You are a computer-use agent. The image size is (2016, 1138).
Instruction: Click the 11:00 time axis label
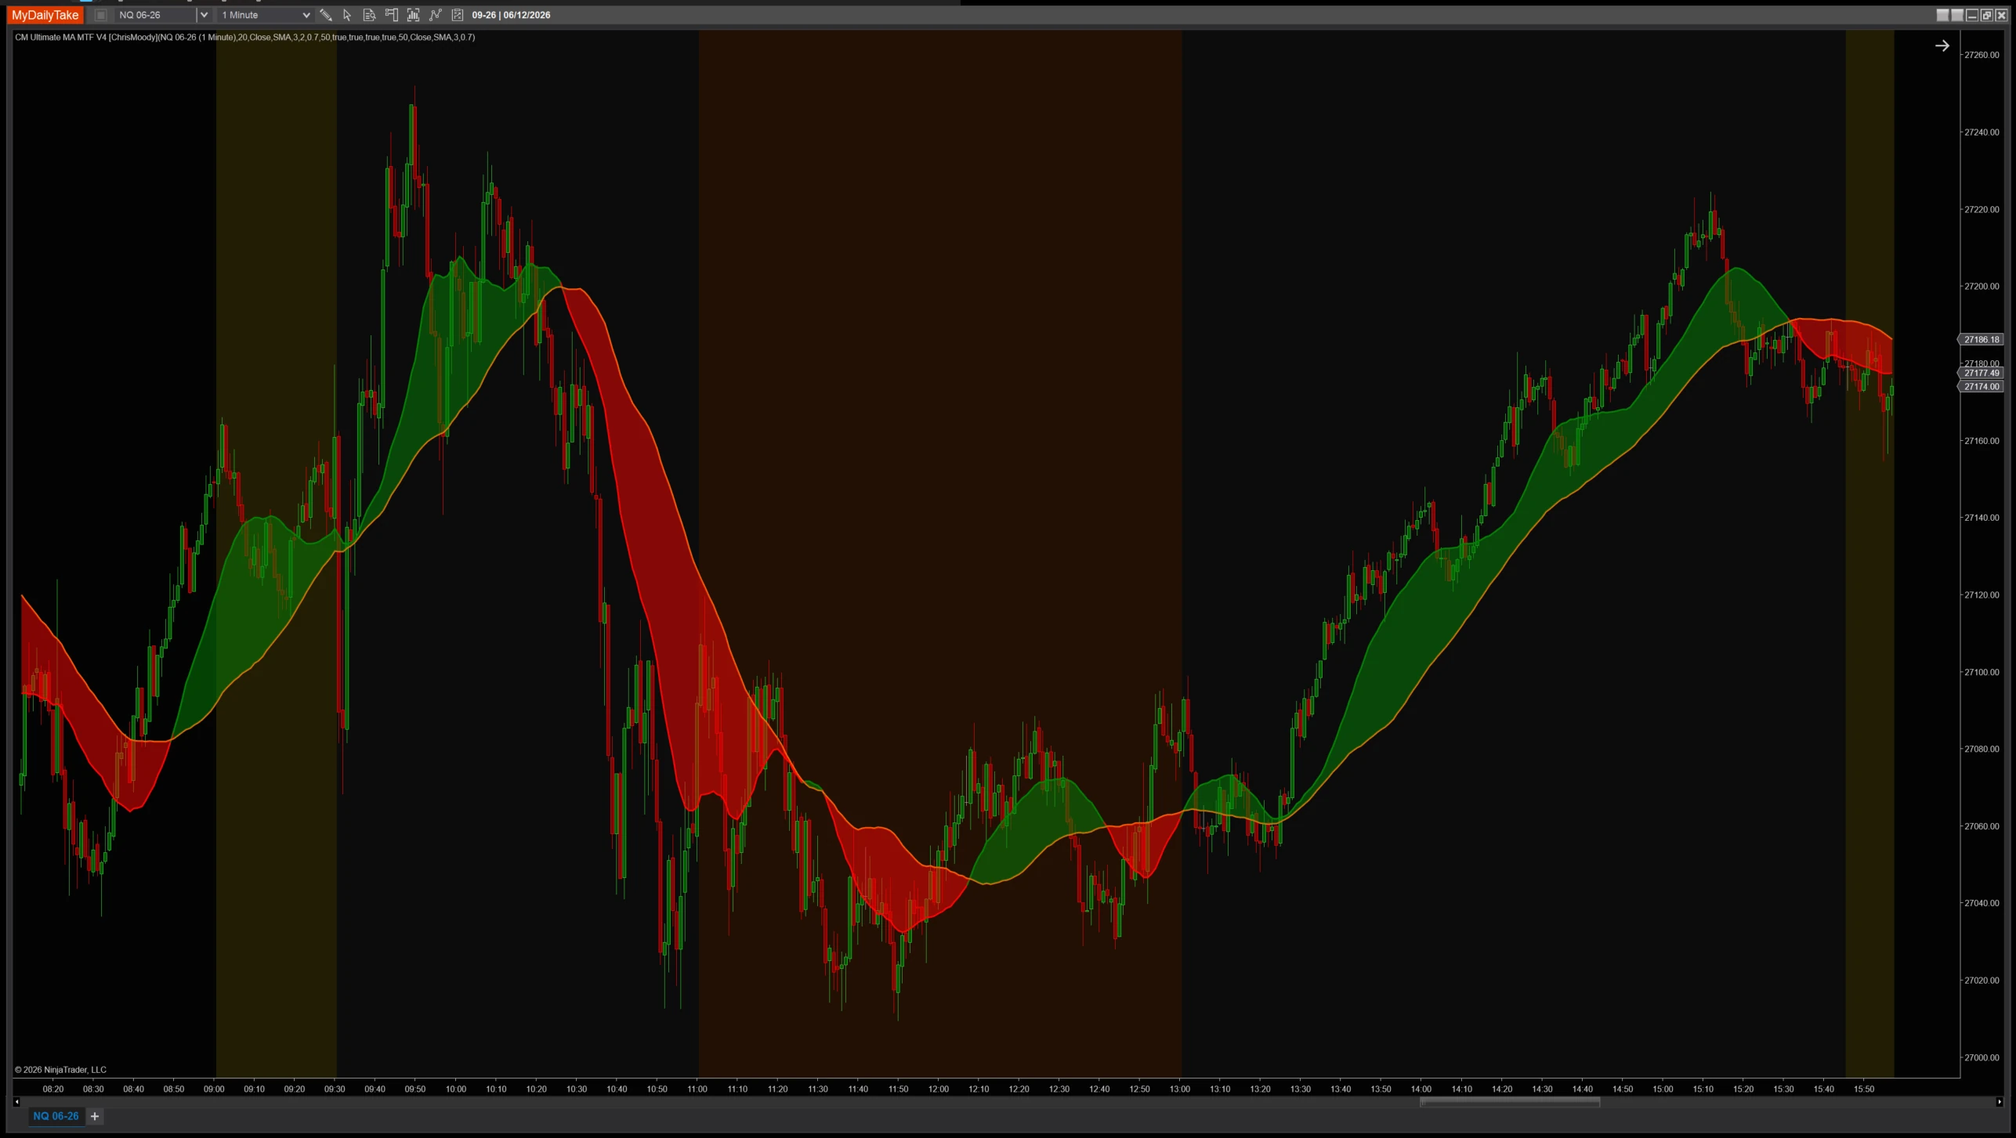click(697, 1089)
